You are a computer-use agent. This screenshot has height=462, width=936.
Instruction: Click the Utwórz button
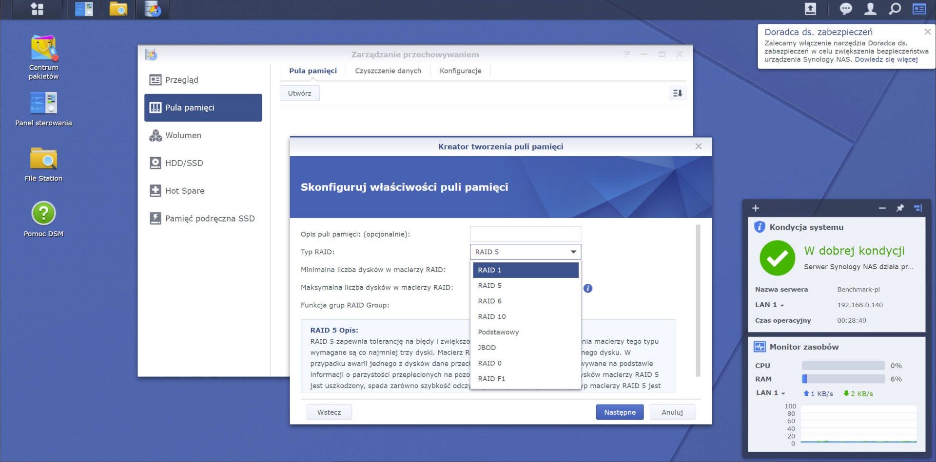299,93
